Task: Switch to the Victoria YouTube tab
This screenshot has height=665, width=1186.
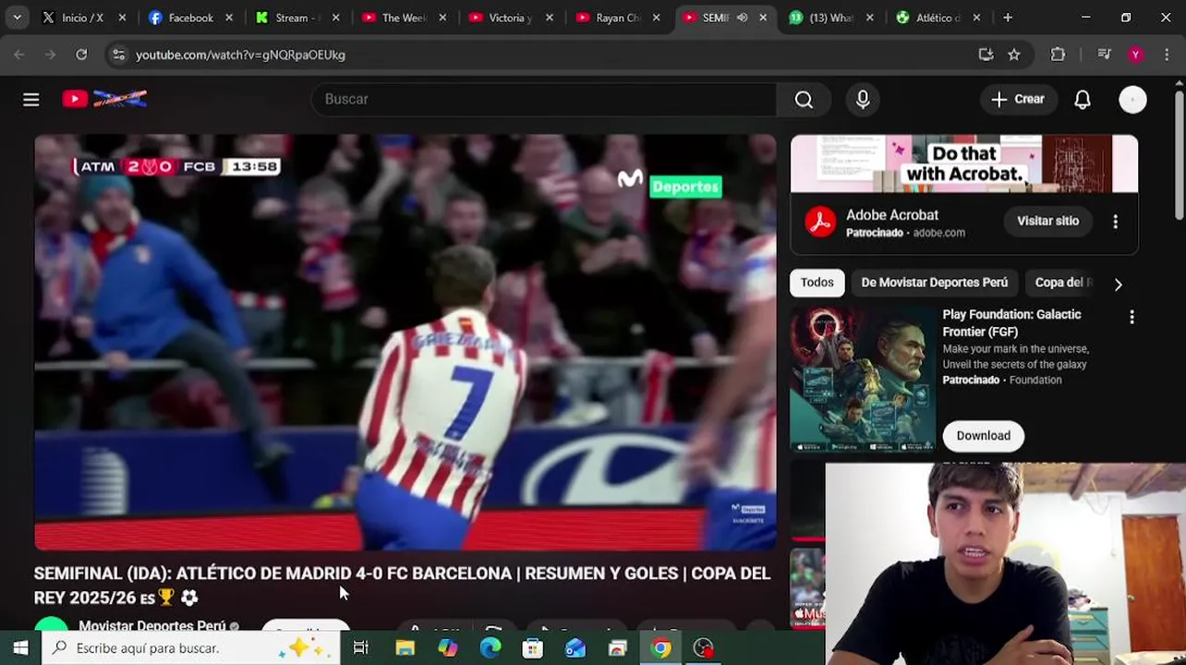Action: [512, 18]
